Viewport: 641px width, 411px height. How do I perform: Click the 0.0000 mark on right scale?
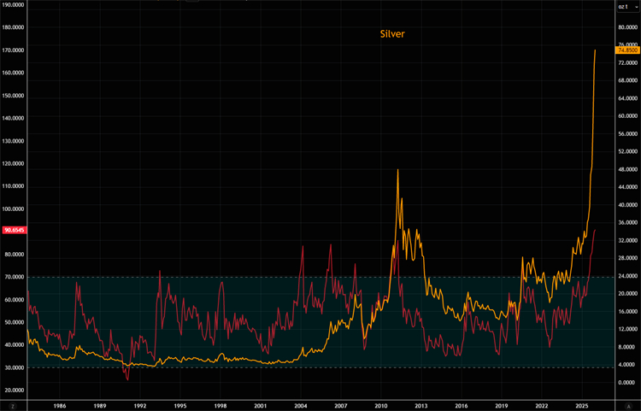[626, 382]
